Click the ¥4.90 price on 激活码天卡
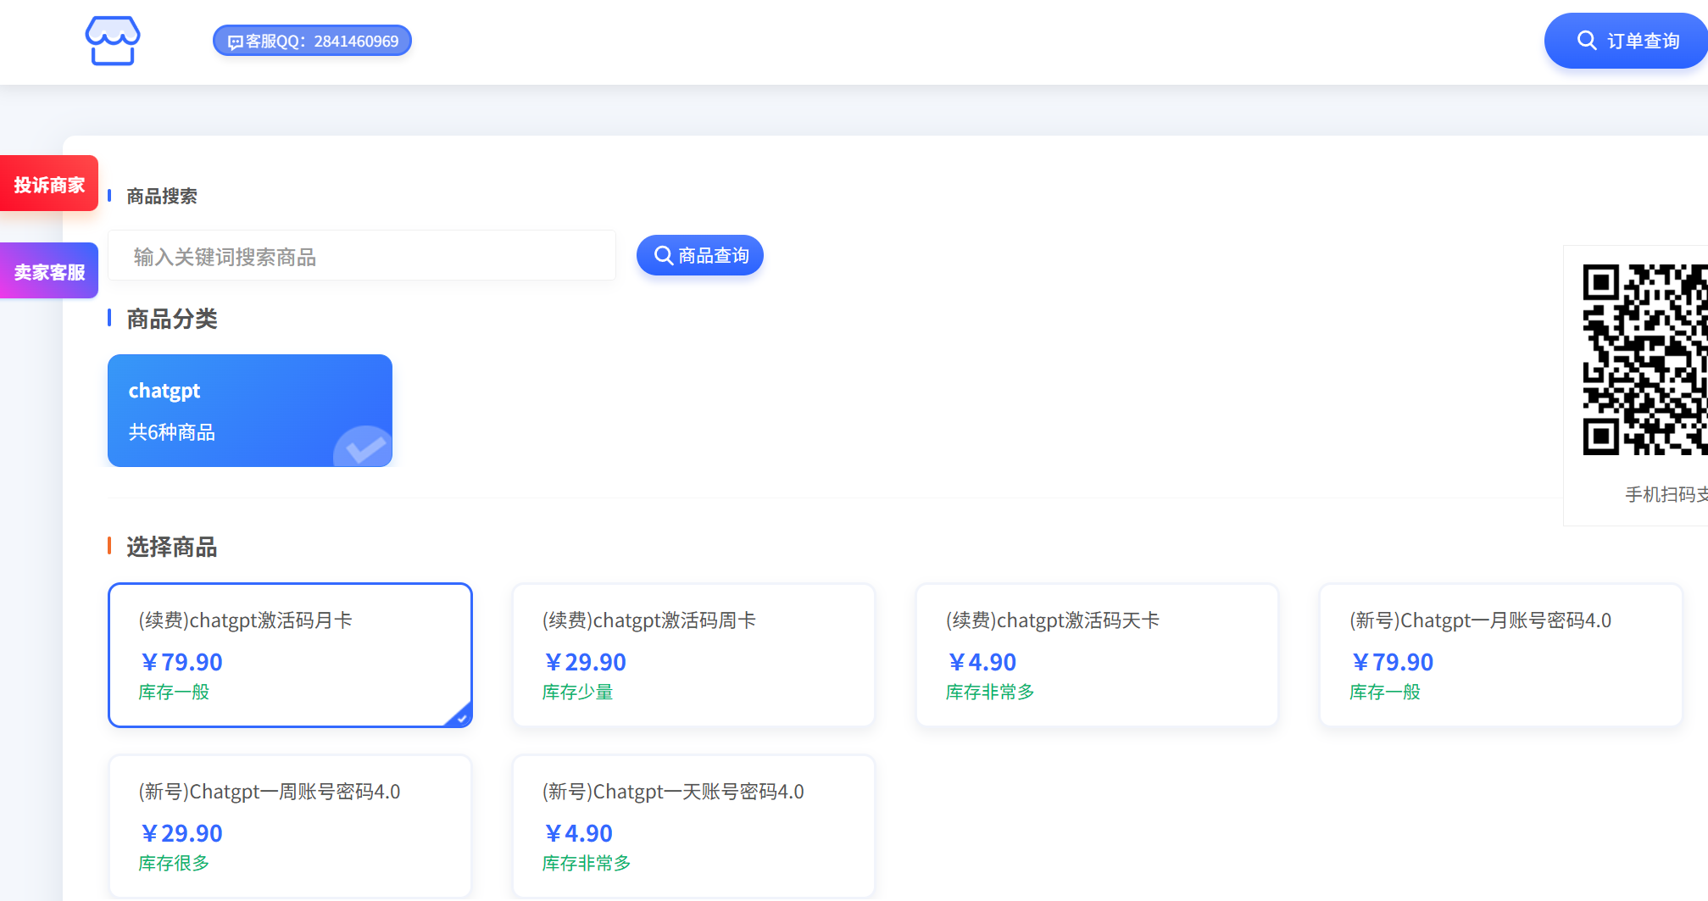 tap(982, 662)
